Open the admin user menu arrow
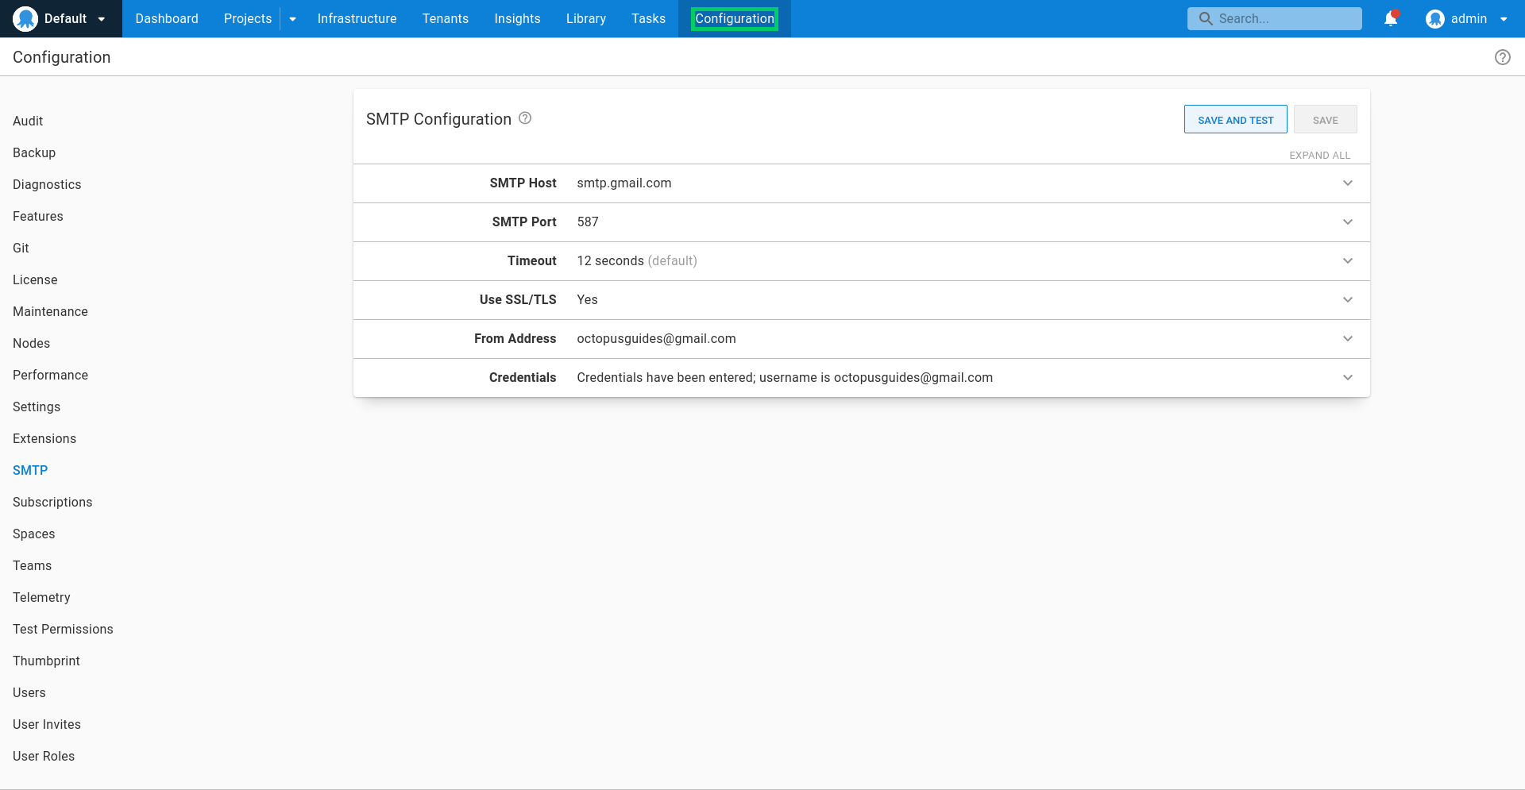This screenshot has height=790, width=1525. (1504, 19)
